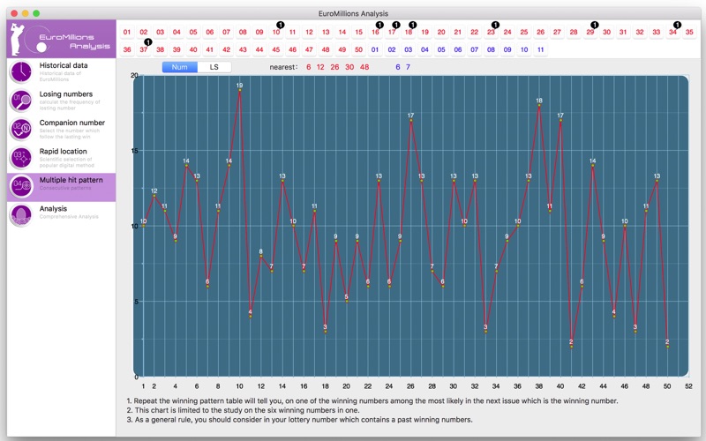Open the comprehensive Analysis page
This screenshot has height=441, width=706.
pyautogui.click(x=61, y=215)
